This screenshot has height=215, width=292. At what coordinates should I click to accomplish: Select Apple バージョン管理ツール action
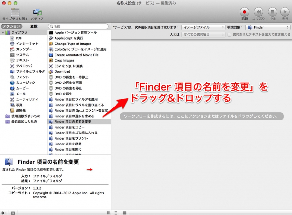[79, 32]
